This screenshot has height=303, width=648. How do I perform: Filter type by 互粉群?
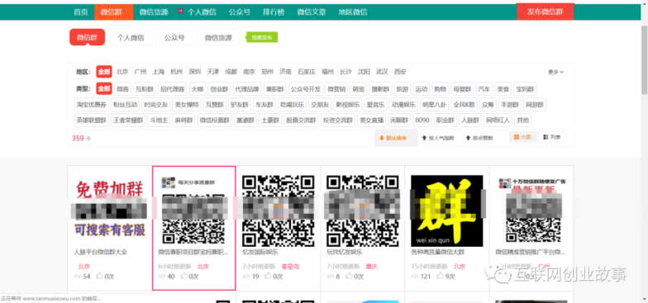pos(145,89)
